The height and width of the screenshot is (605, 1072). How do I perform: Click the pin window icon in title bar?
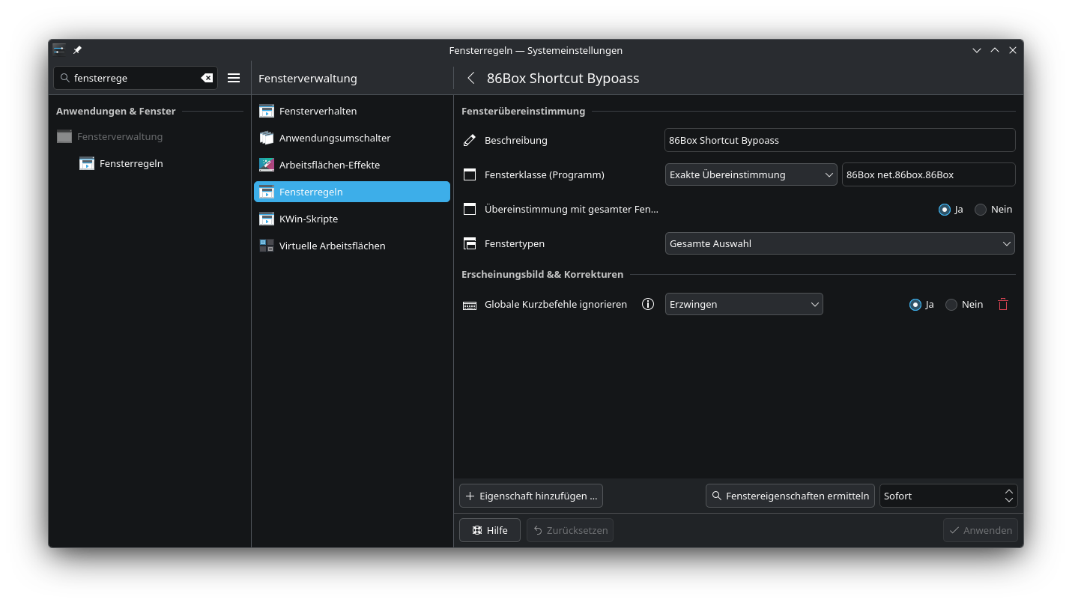point(77,50)
